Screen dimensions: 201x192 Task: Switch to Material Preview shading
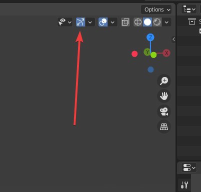pyautogui.click(x=157, y=22)
